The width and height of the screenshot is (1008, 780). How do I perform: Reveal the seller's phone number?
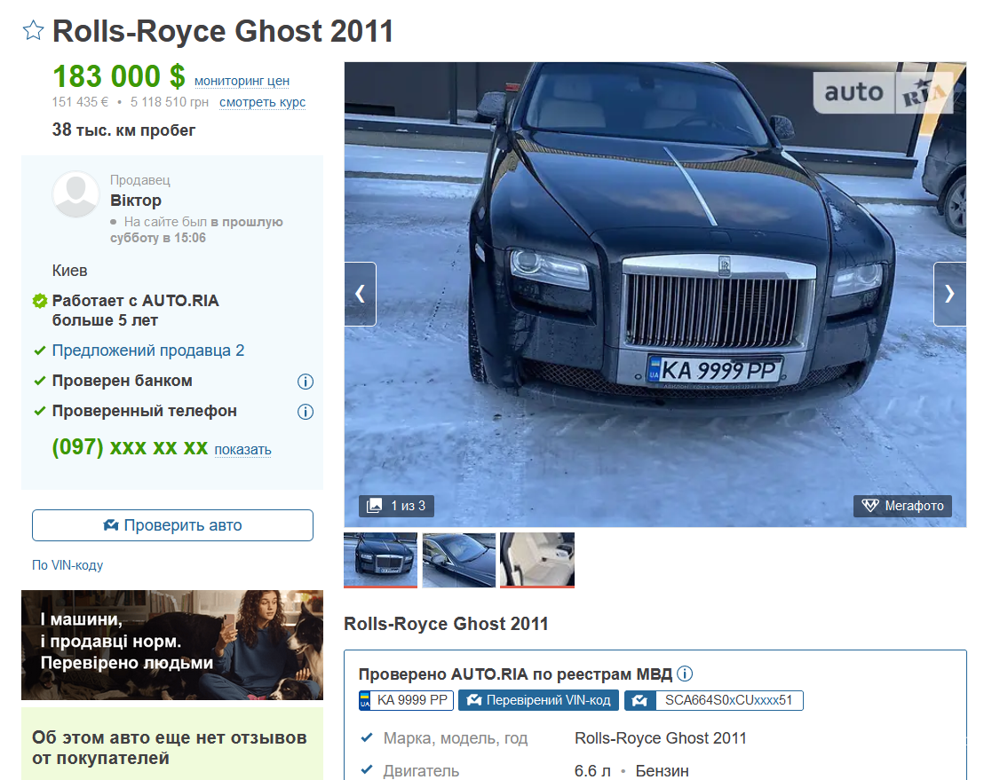click(242, 450)
